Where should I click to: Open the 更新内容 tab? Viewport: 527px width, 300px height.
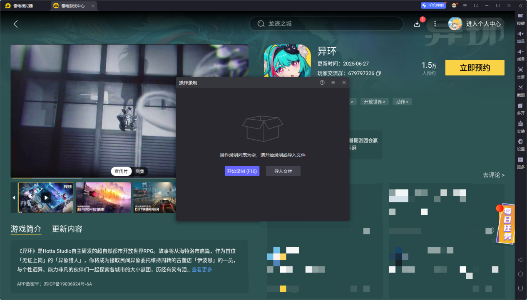point(67,229)
